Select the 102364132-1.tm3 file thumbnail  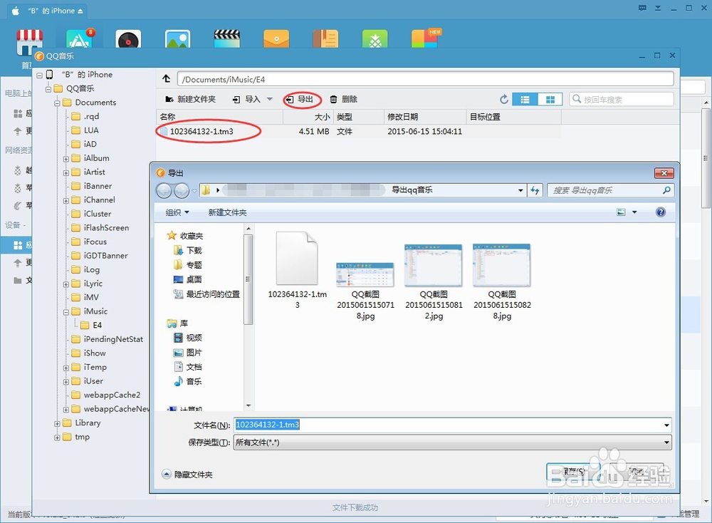[x=297, y=270]
